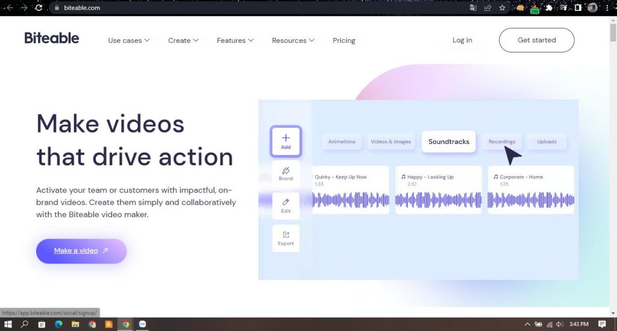This screenshot has height=331, width=617.
Task: Click the page vertical scrollbar thumb
Action: coord(613,33)
